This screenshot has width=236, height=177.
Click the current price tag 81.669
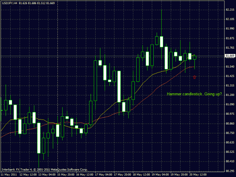[x=230, y=56]
